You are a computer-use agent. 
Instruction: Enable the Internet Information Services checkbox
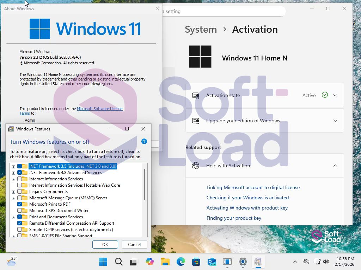tap(20, 179)
